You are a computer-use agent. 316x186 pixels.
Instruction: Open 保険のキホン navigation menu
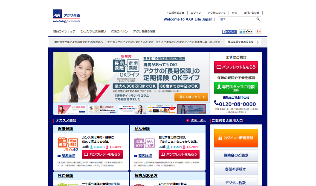119,31
